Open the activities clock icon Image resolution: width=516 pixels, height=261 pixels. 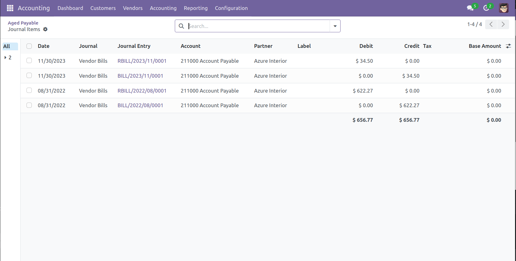pos(486,8)
